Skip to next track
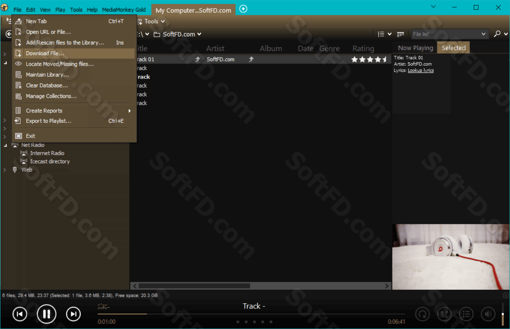This screenshot has width=510, height=329. tap(73, 314)
